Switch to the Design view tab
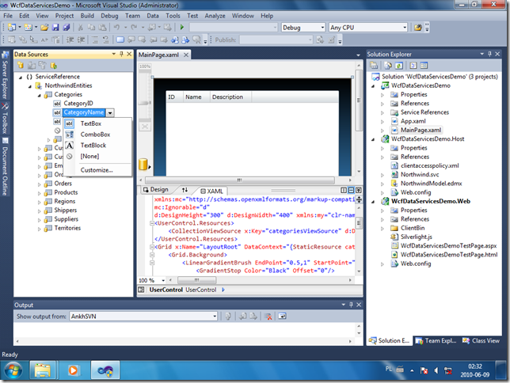 [156, 191]
